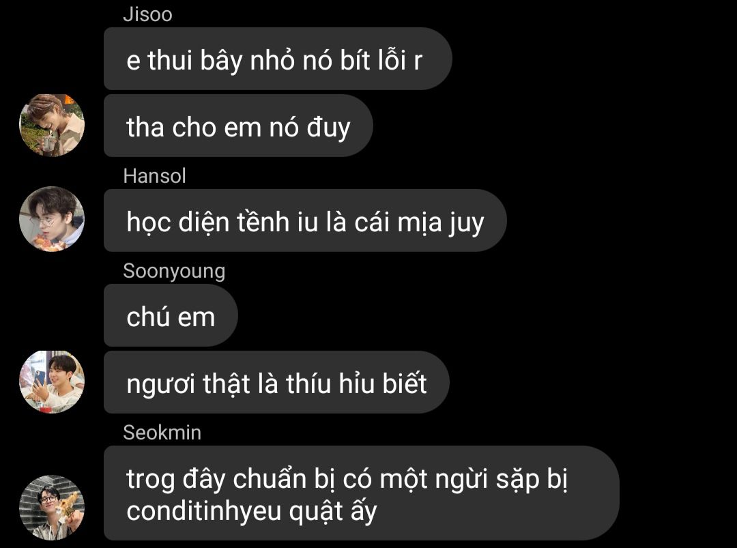The width and height of the screenshot is (737, 548).
Task: Select the word 'conditinhyeu' in last bubble
Action: 203,511
